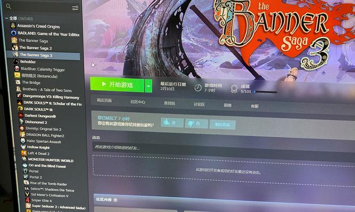Click the Beholder game icon
Image resolution: width=355 pixels, height=212 pixels.
(16, 61)
